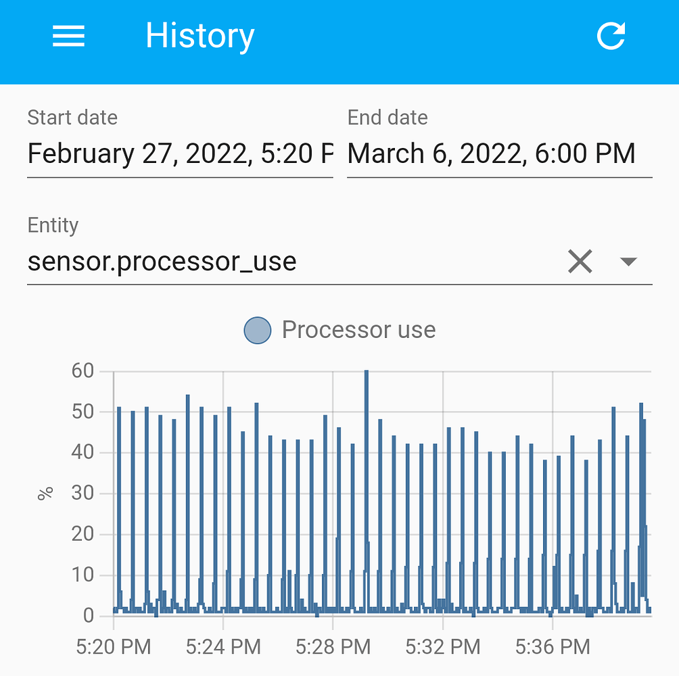Select the History title in the header
Image resolution: width=679 pixels, height=676 pixels.
200,35
